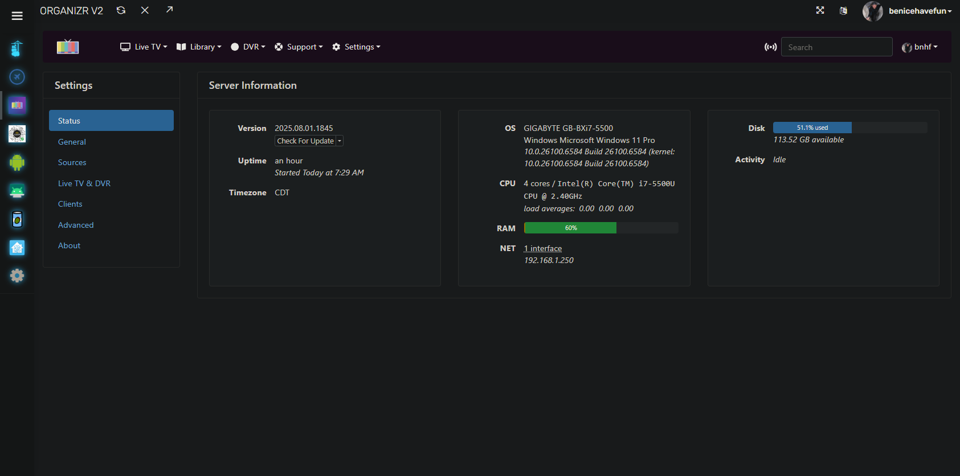Click the live broadcast signal icon

tap(770, 47)
